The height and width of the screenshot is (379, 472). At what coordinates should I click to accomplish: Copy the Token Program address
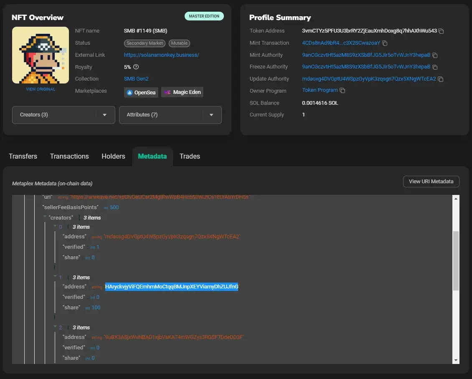(342, 91)
